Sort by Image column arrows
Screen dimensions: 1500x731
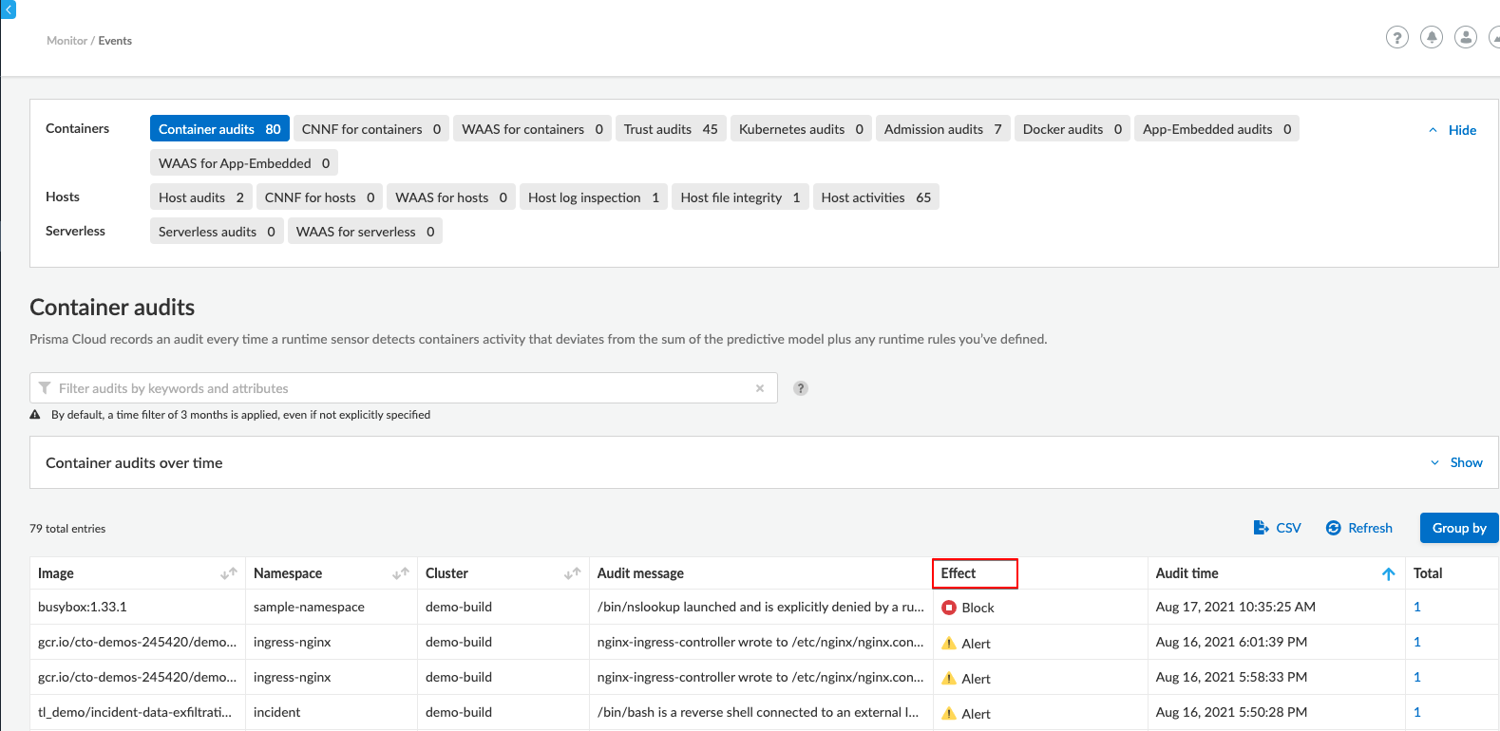(229, 573)
